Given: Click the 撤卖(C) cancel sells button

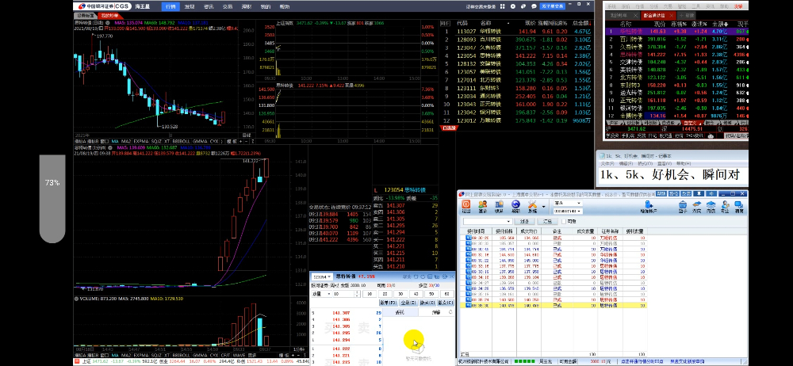Looking at the screenshot, I should click(445, 303).
